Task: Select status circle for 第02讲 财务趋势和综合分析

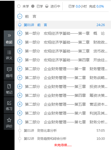Action: (x=20, y=138)
